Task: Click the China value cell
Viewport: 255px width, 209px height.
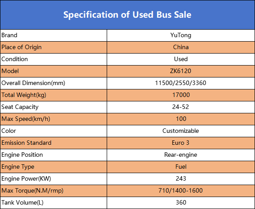Action: 181,47
